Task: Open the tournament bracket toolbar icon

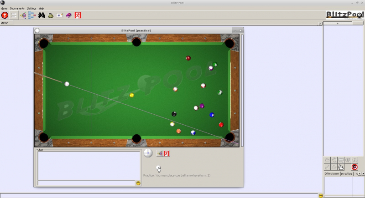Action: [x=32, y=15]
